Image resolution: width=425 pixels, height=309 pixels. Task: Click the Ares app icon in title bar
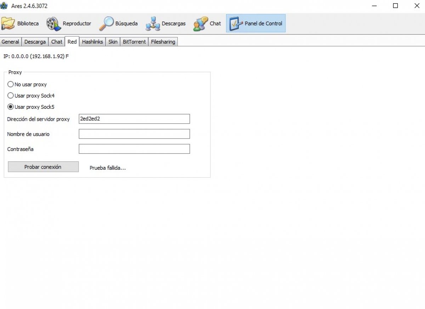4,6
